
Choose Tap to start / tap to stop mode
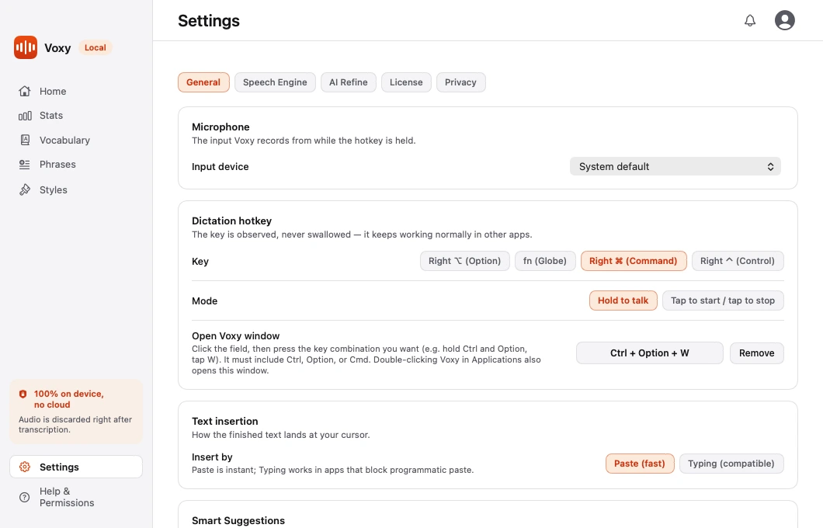click(723, 300)
